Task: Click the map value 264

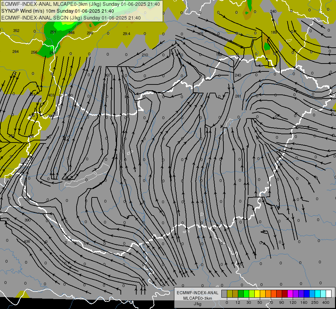Action: [16, 52]
